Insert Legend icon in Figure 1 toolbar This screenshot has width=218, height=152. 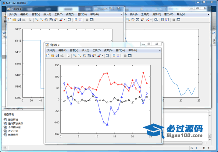80,20
